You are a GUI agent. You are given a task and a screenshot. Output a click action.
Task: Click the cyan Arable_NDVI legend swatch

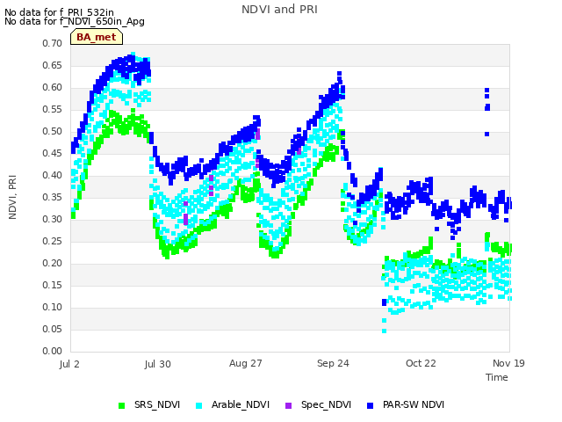[198, 405]
